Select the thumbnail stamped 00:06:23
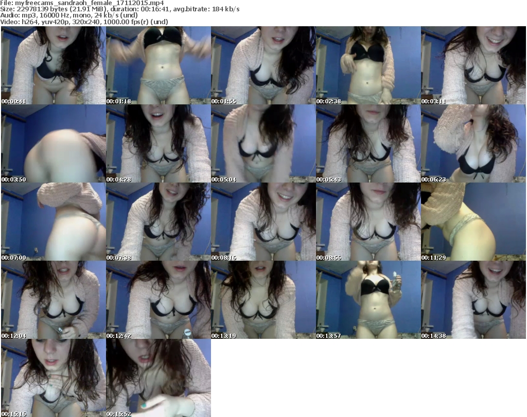527x417 pixels. (473, 143)
